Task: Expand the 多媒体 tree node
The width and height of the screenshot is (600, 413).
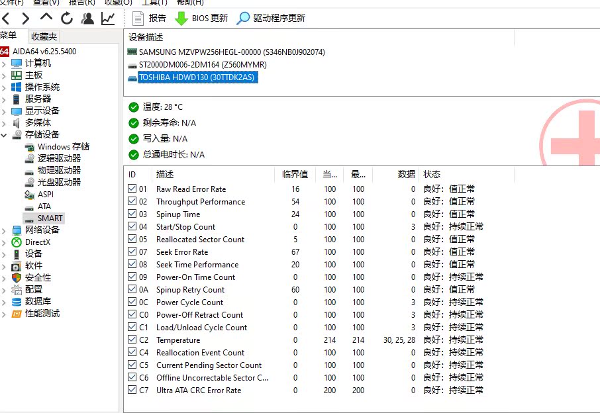Action: click(4, 123)
